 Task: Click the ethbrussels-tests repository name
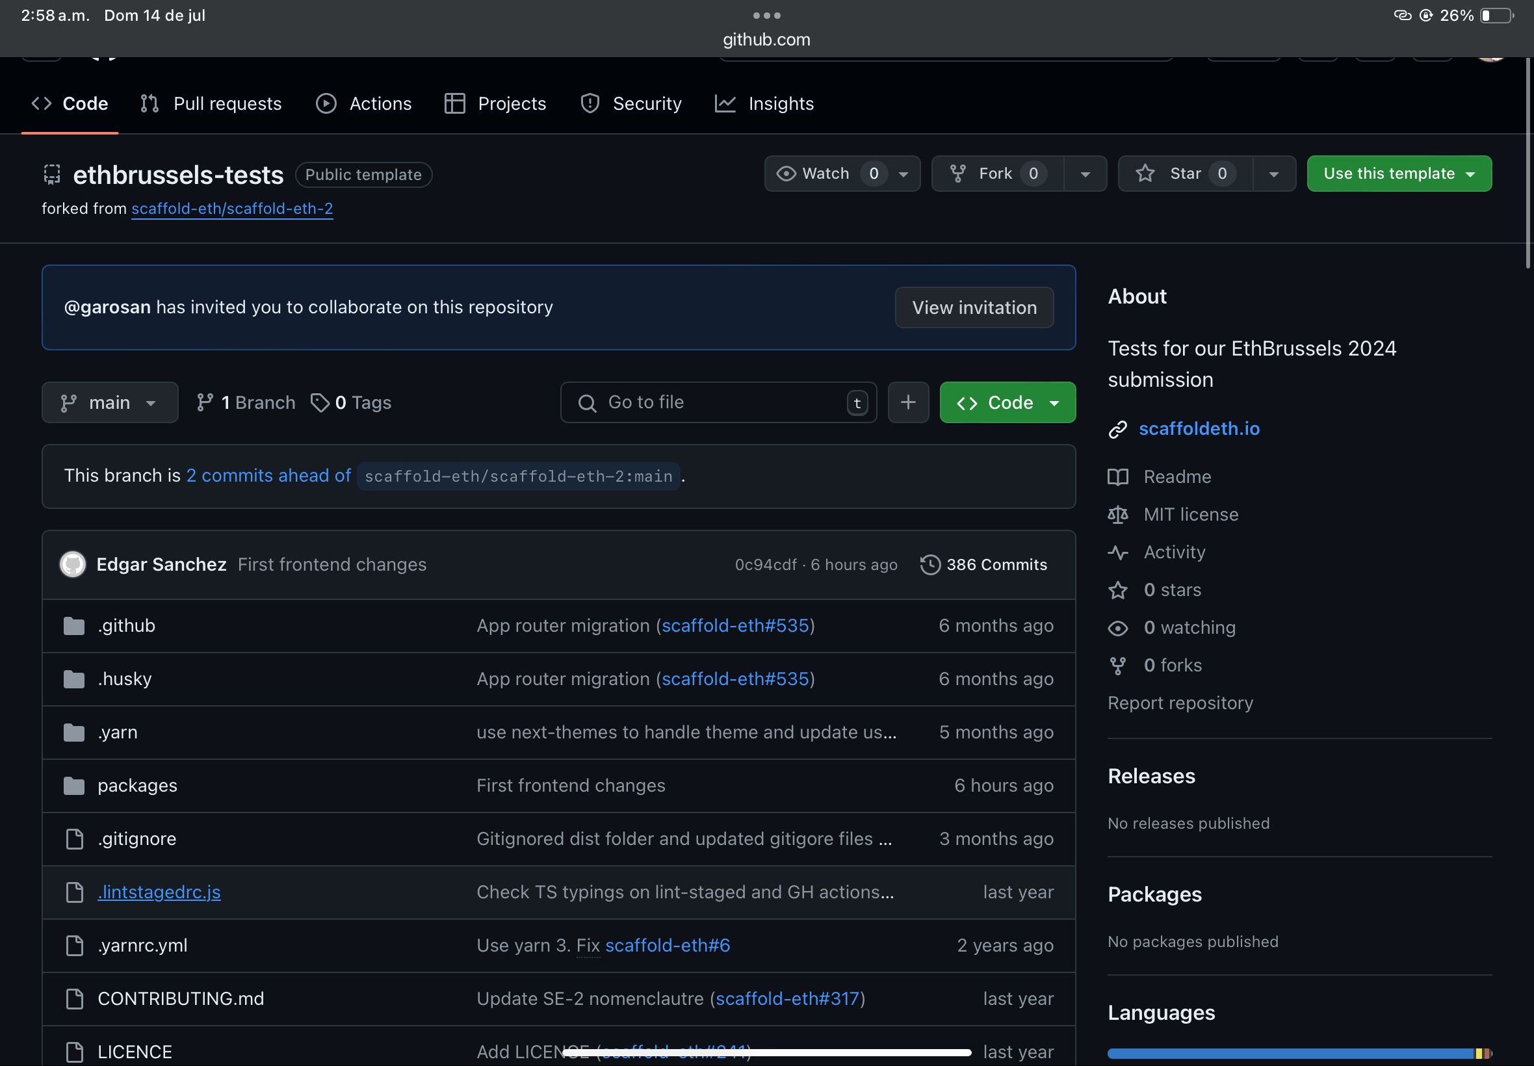(178, 175)
